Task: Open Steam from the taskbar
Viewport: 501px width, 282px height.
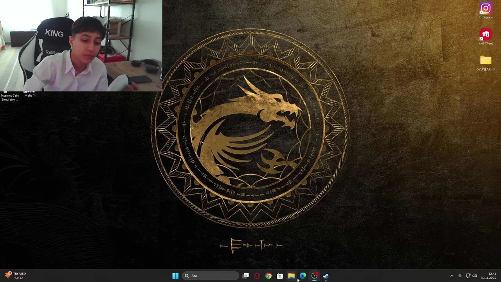Action: coord(326,276)
